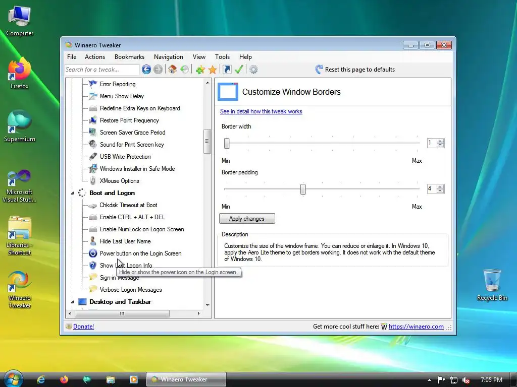
Task: Click Reset this page to defaults
Action: click(355, 70)
